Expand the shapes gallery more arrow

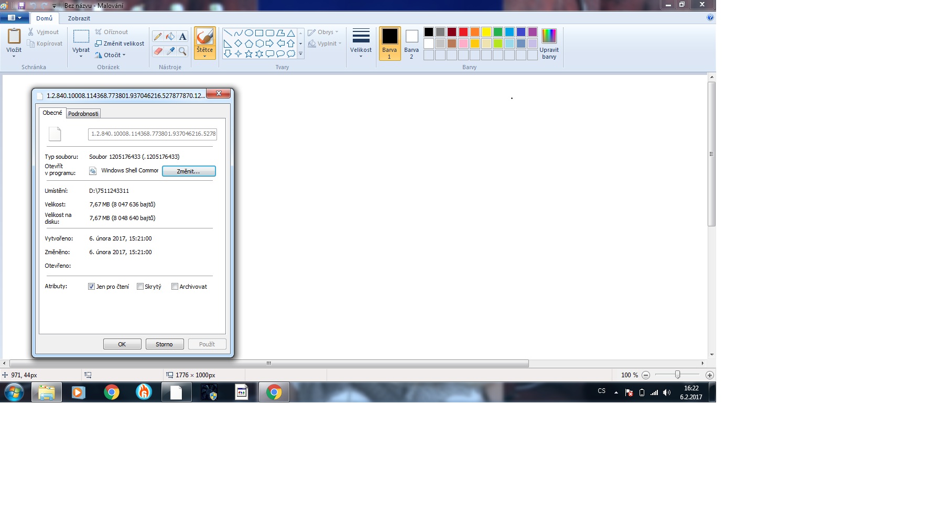(x=300, y=53)
